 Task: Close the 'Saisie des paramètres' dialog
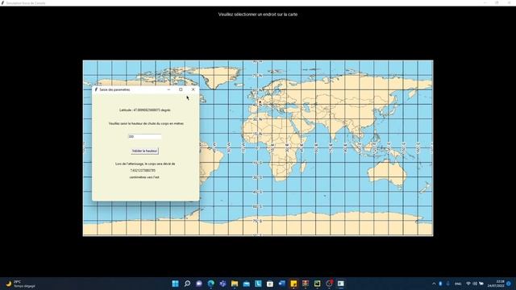click(193, 89)
